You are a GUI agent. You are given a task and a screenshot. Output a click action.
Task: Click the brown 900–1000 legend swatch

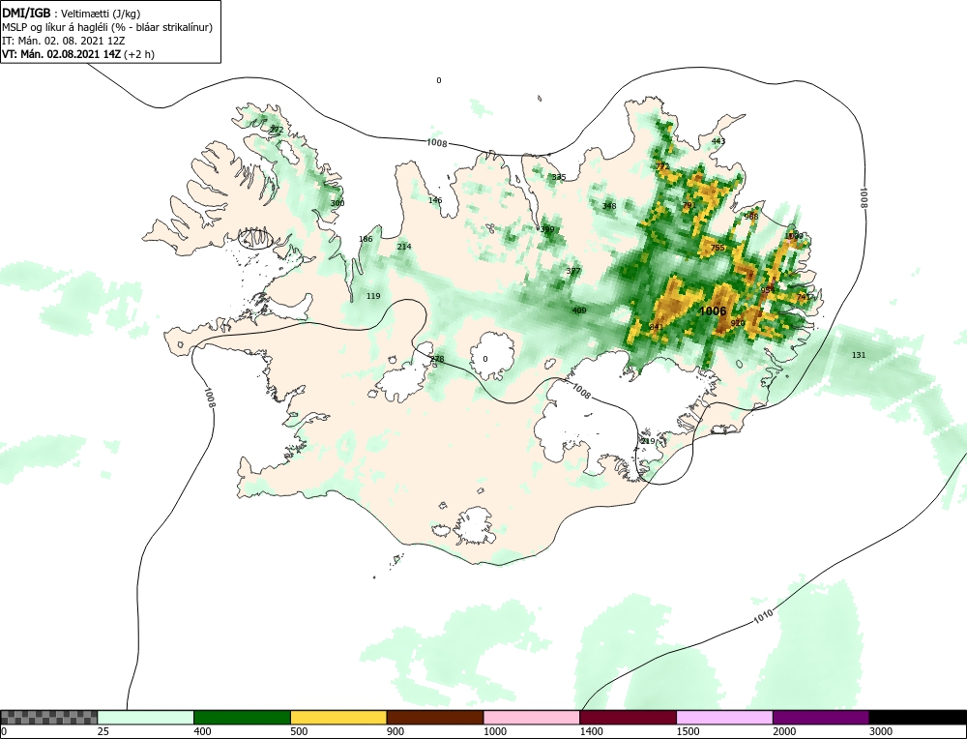(435, 718)
